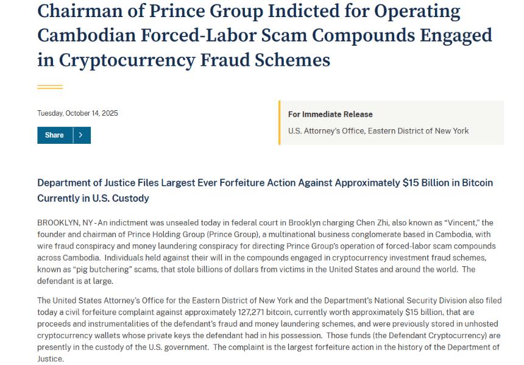Click the yellow divider line under headline
This screenshot has width=524, height=365.
click(x=50, y=87)
